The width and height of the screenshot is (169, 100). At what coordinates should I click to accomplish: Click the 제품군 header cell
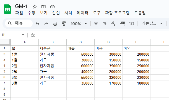click(53, 48)
